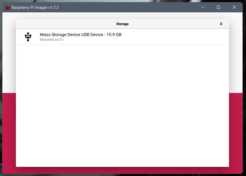Viewport: 246px width, 176px height.
Task: Close the Raspberry Pi Imager window
Action: [x=234, y=7]
